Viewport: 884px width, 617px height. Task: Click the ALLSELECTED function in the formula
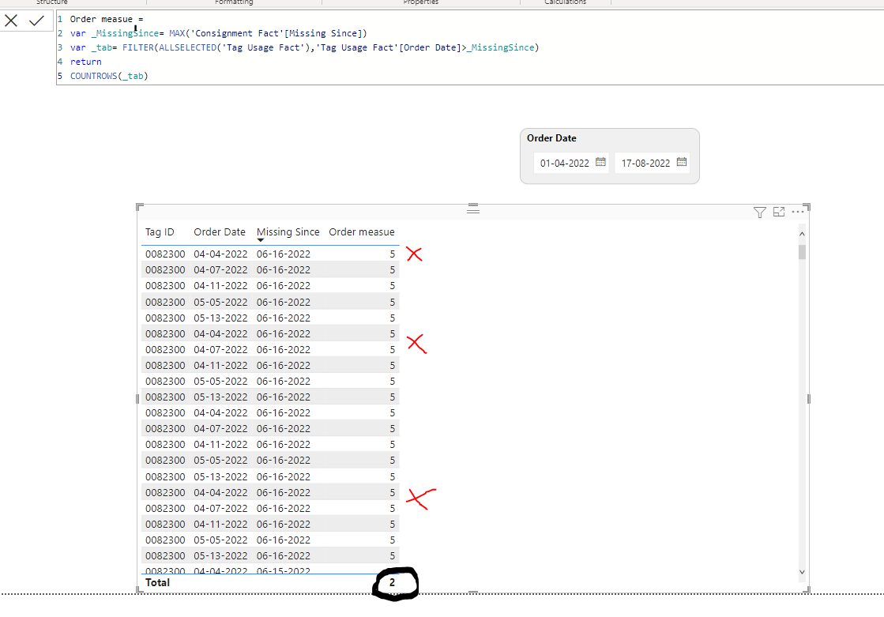[188, 47]
